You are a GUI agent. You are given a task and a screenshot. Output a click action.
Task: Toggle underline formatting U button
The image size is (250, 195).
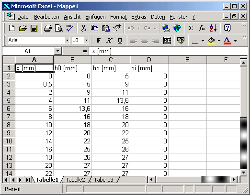[x=120, y=41]
